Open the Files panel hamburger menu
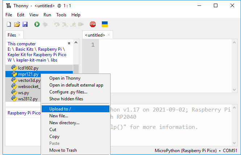 pyautogui.click(x=69, y=43)
